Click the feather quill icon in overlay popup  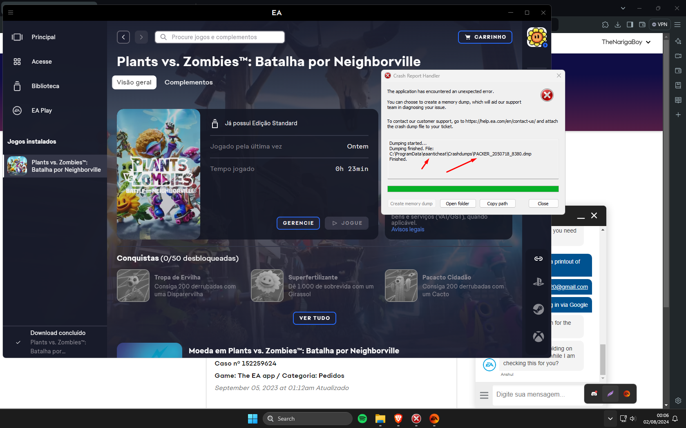point(610,394)
